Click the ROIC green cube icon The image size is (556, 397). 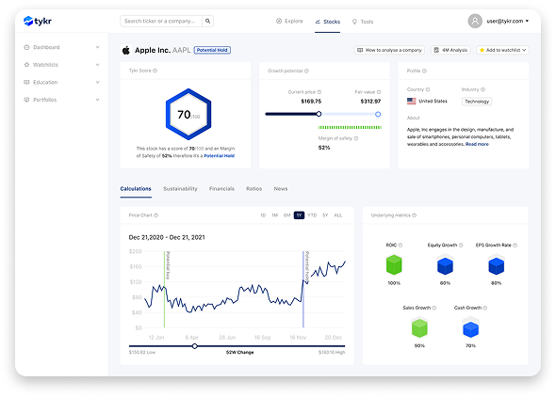[394, 264]
